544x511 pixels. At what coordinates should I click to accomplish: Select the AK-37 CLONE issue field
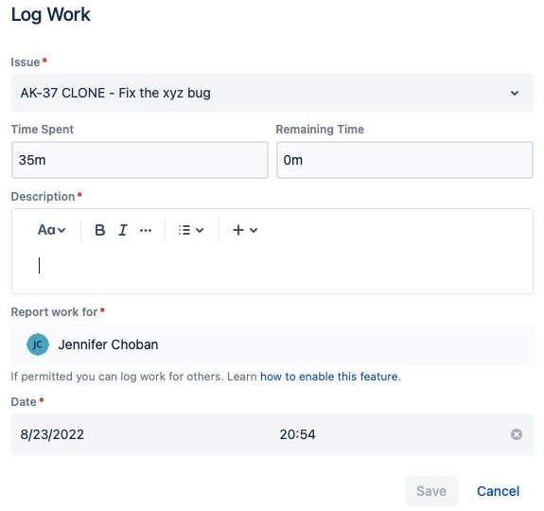tap(272, 93)
